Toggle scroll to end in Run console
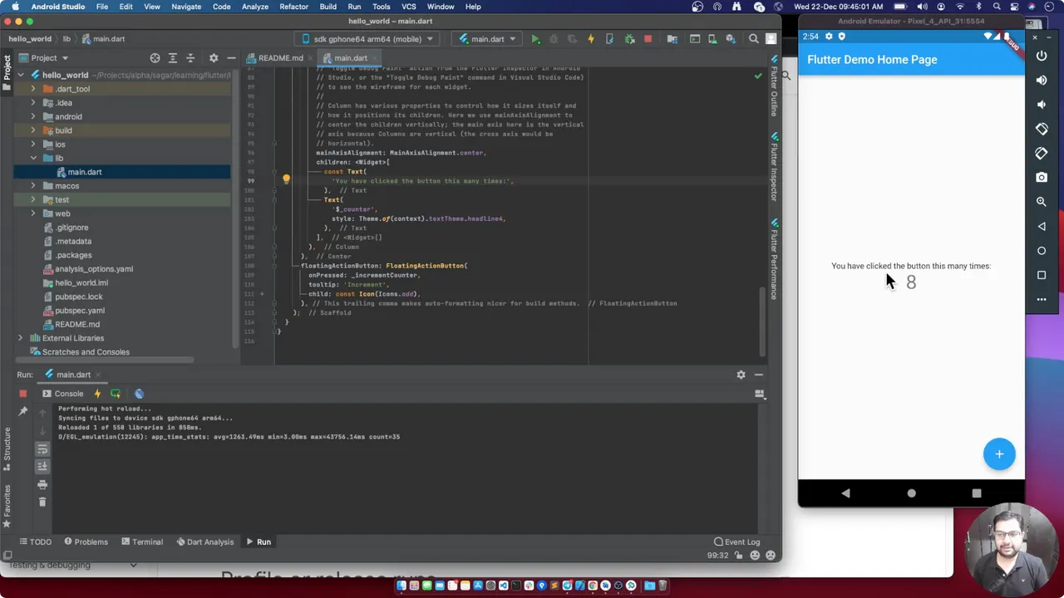Viewport: 1064px width, 598px height. [x=42, y=467]
